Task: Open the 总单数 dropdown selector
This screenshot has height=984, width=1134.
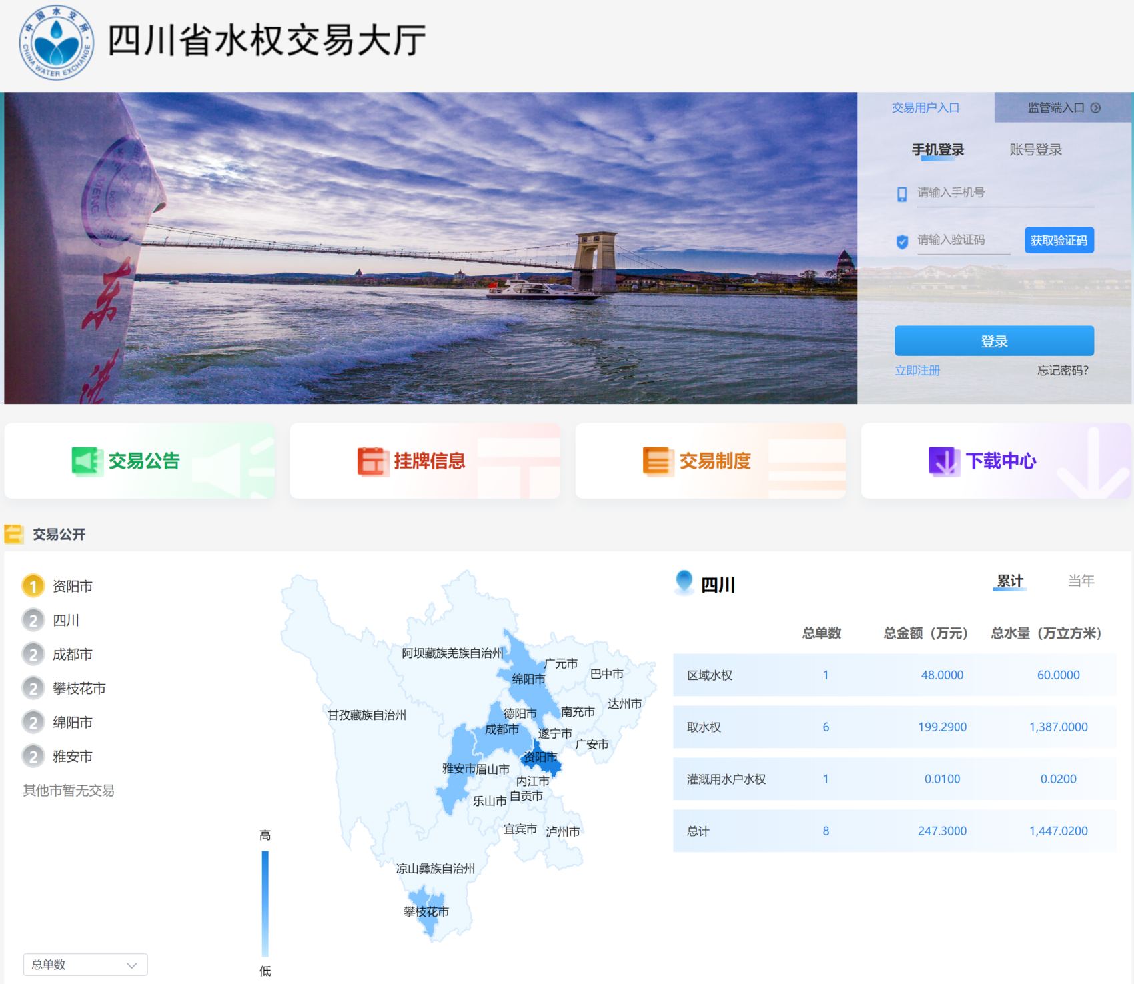Action: pyautogui.click(x=85, y=965)
